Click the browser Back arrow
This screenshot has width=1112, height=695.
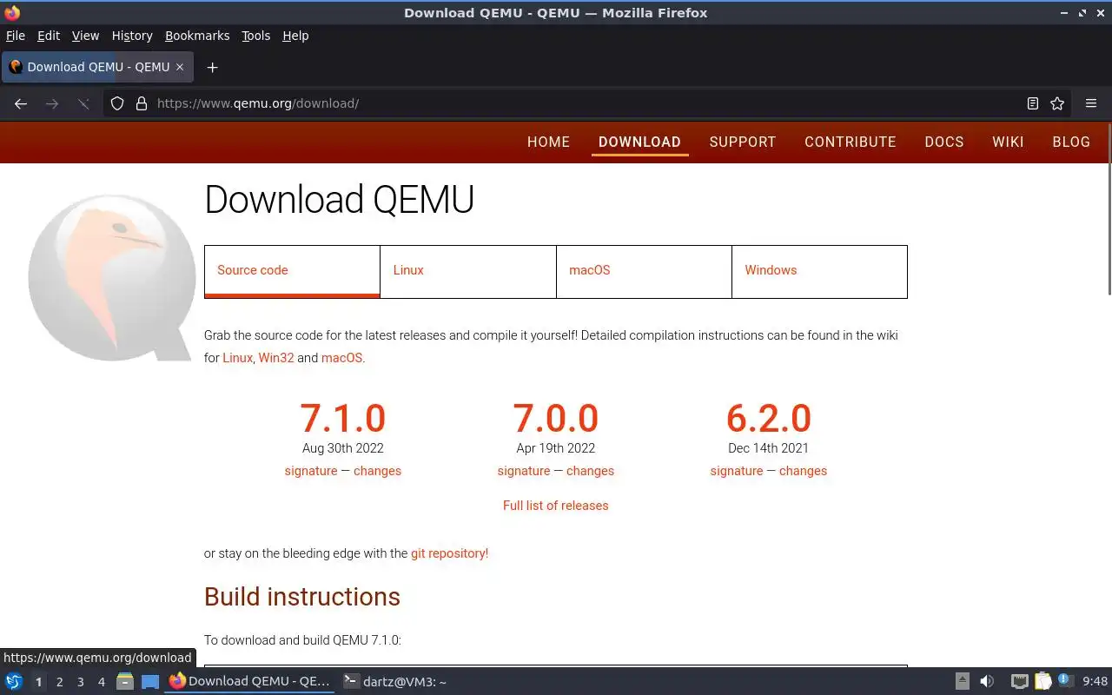[x=21, y=103]
